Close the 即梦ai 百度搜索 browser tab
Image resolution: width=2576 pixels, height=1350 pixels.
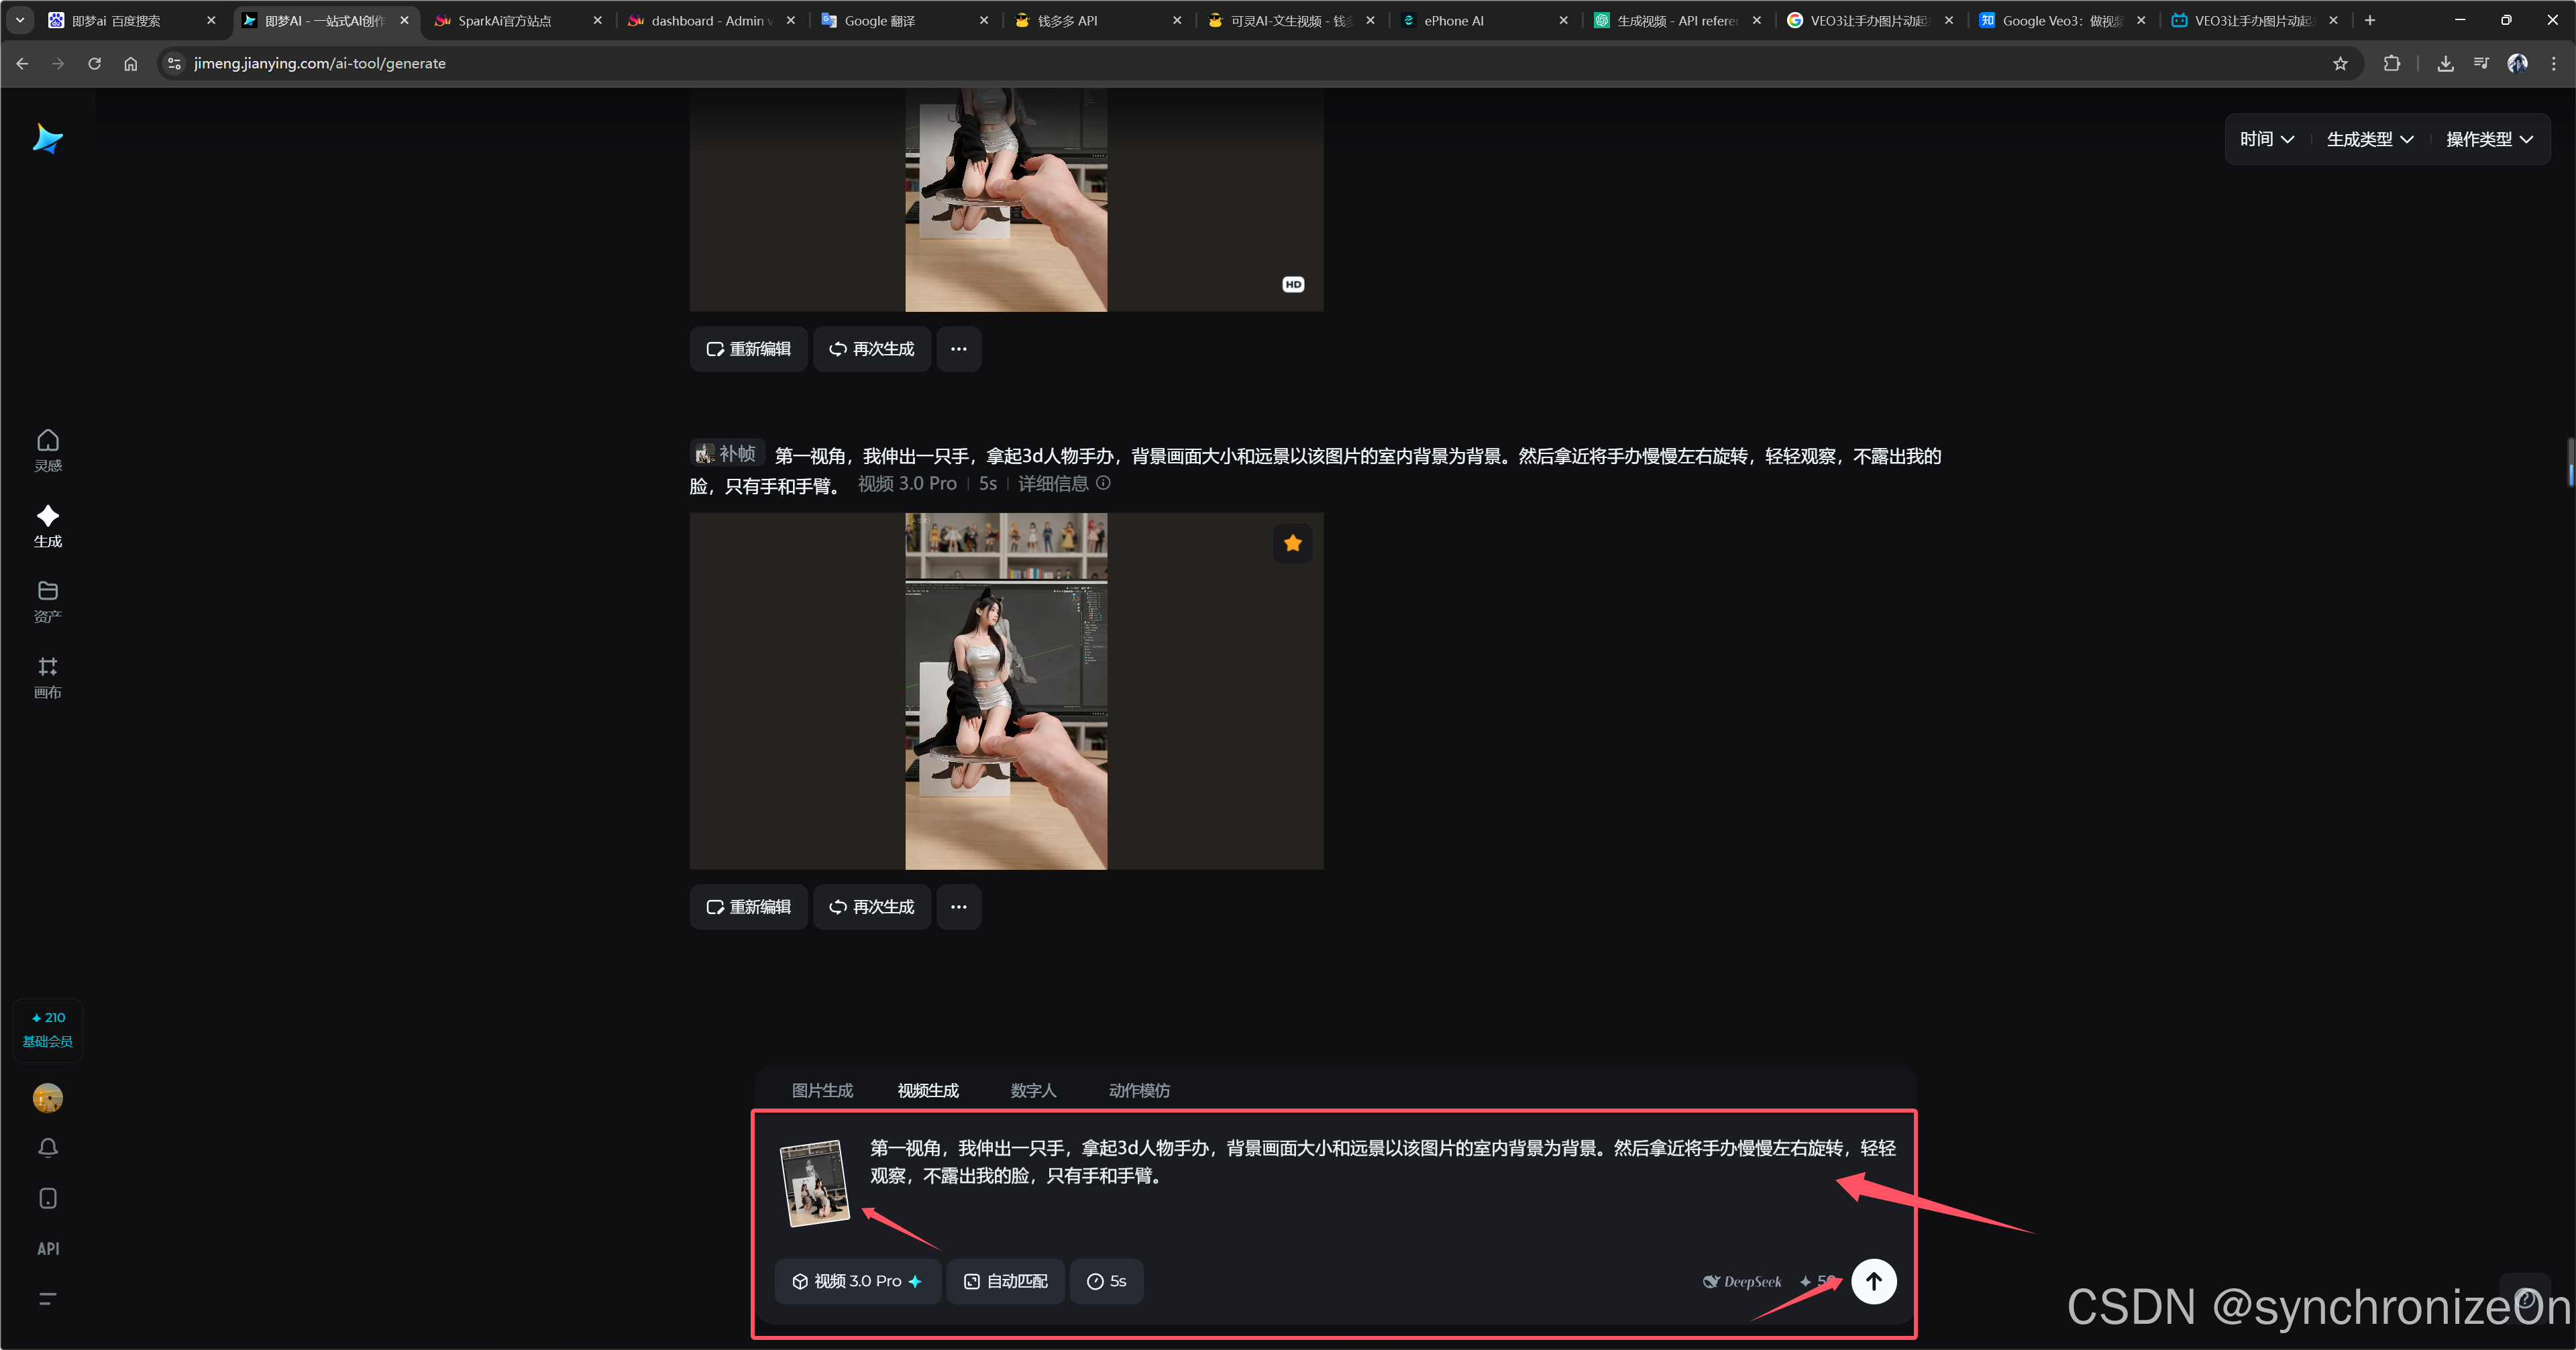[211, 20]
